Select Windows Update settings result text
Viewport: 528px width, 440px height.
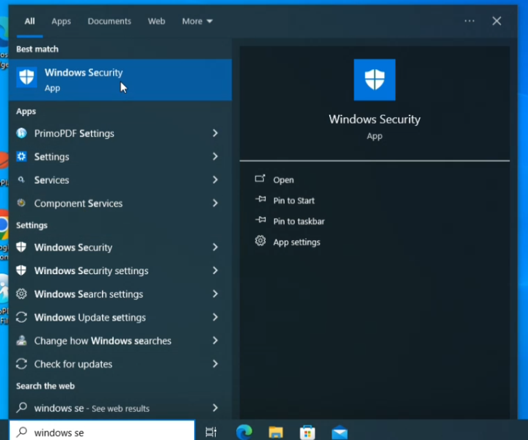pos(90,317)
